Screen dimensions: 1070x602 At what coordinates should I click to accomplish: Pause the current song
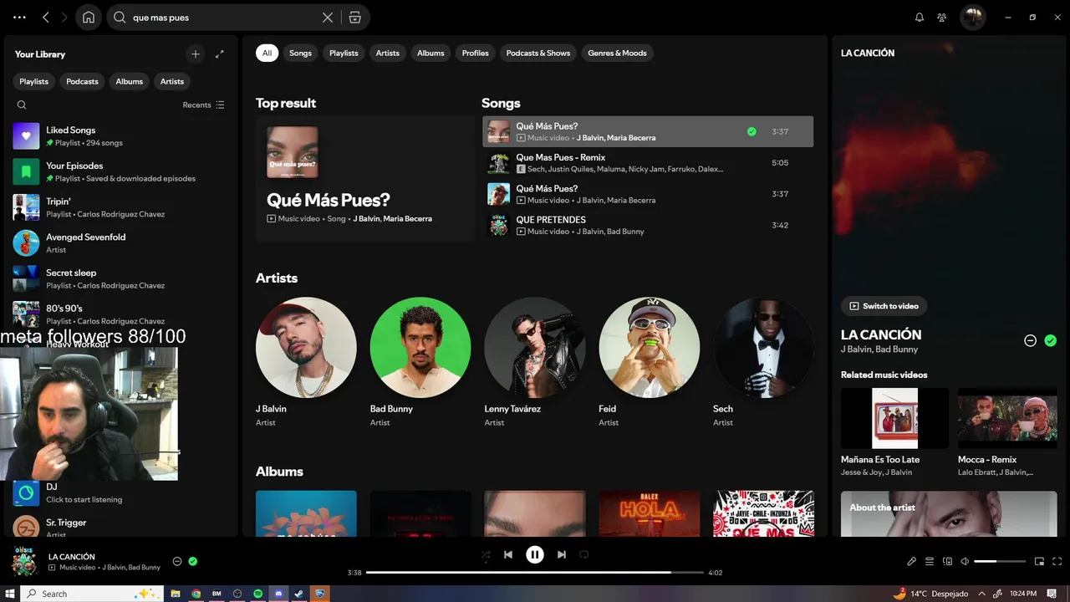pos(535,554)
